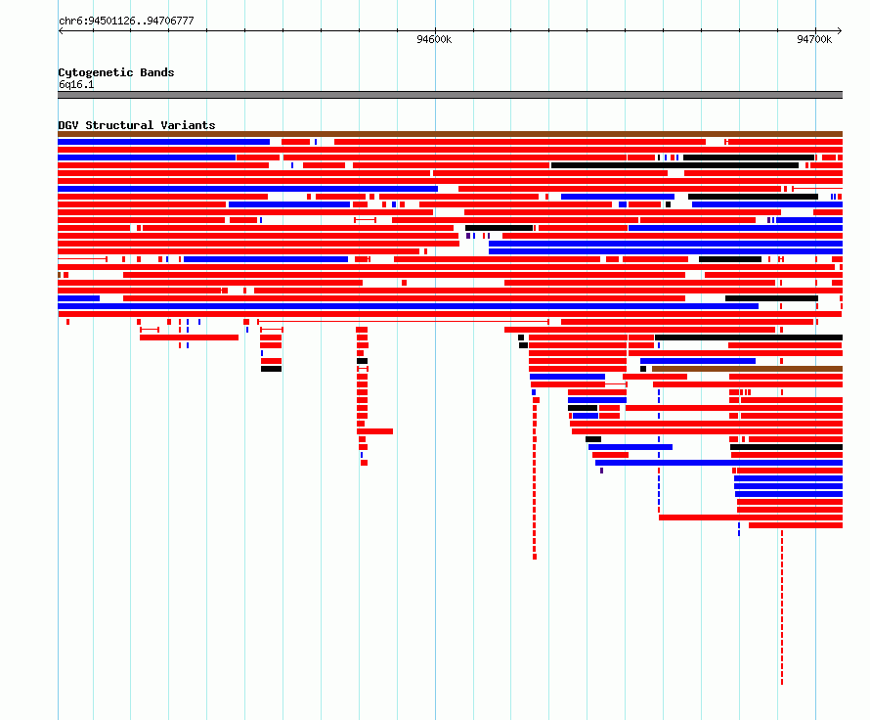Screen dimensions: 870x720
Task: Select the long thin red capped line variant
Action: (404, 322)
